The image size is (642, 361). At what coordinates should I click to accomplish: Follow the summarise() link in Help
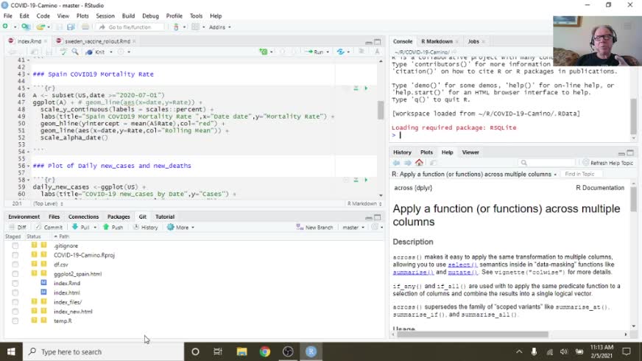(x=413, y=272)
